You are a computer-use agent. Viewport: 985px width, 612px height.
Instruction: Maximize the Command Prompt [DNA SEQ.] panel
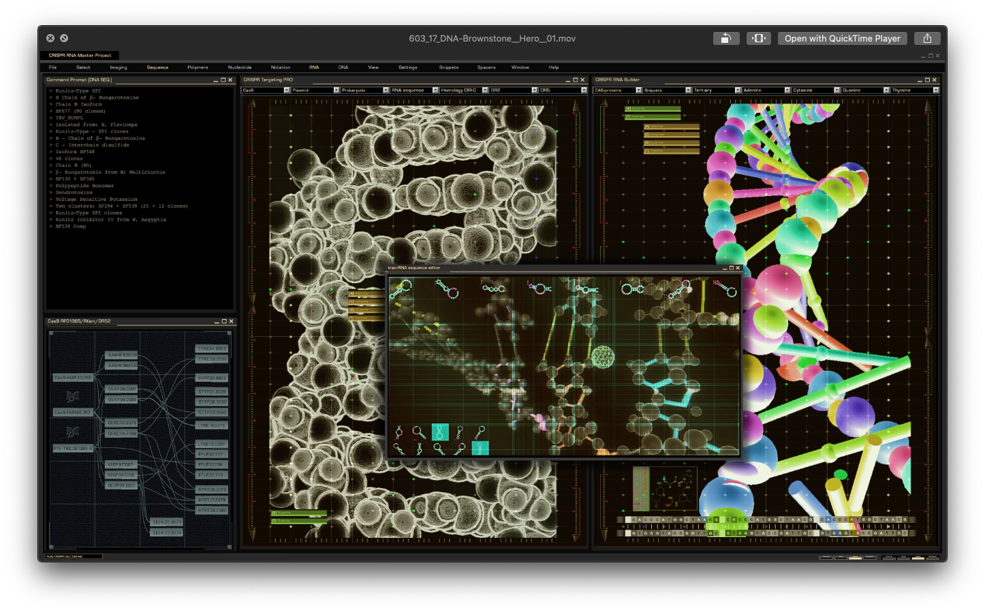pos(223,80)
